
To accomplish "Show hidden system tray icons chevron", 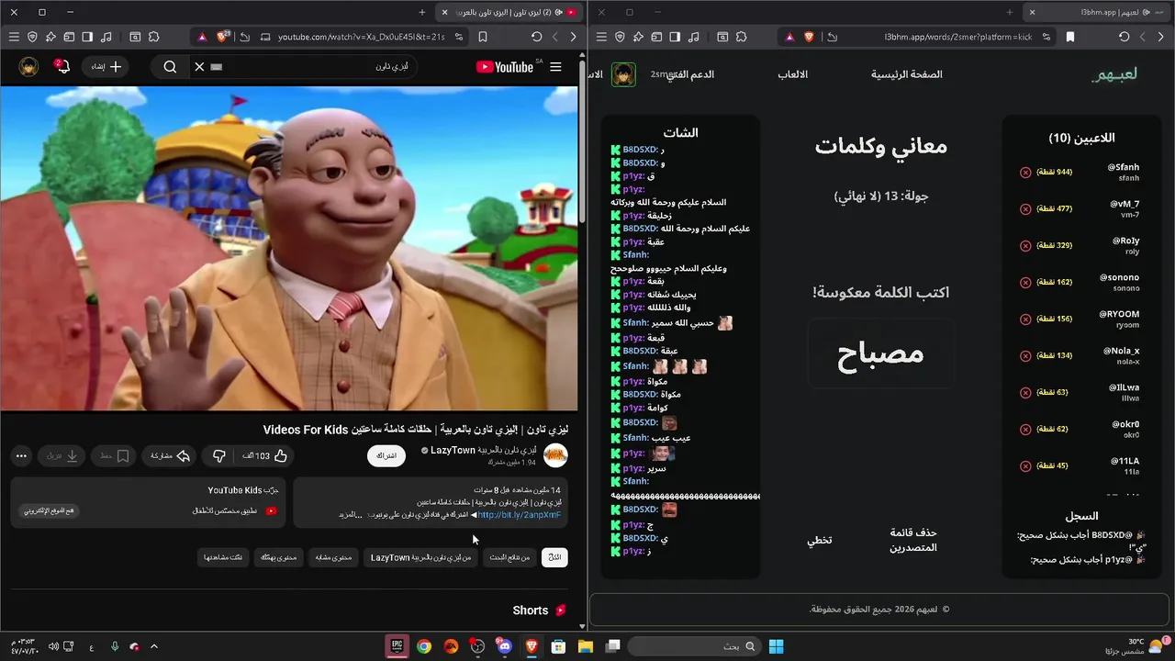I will pos(153,646).
